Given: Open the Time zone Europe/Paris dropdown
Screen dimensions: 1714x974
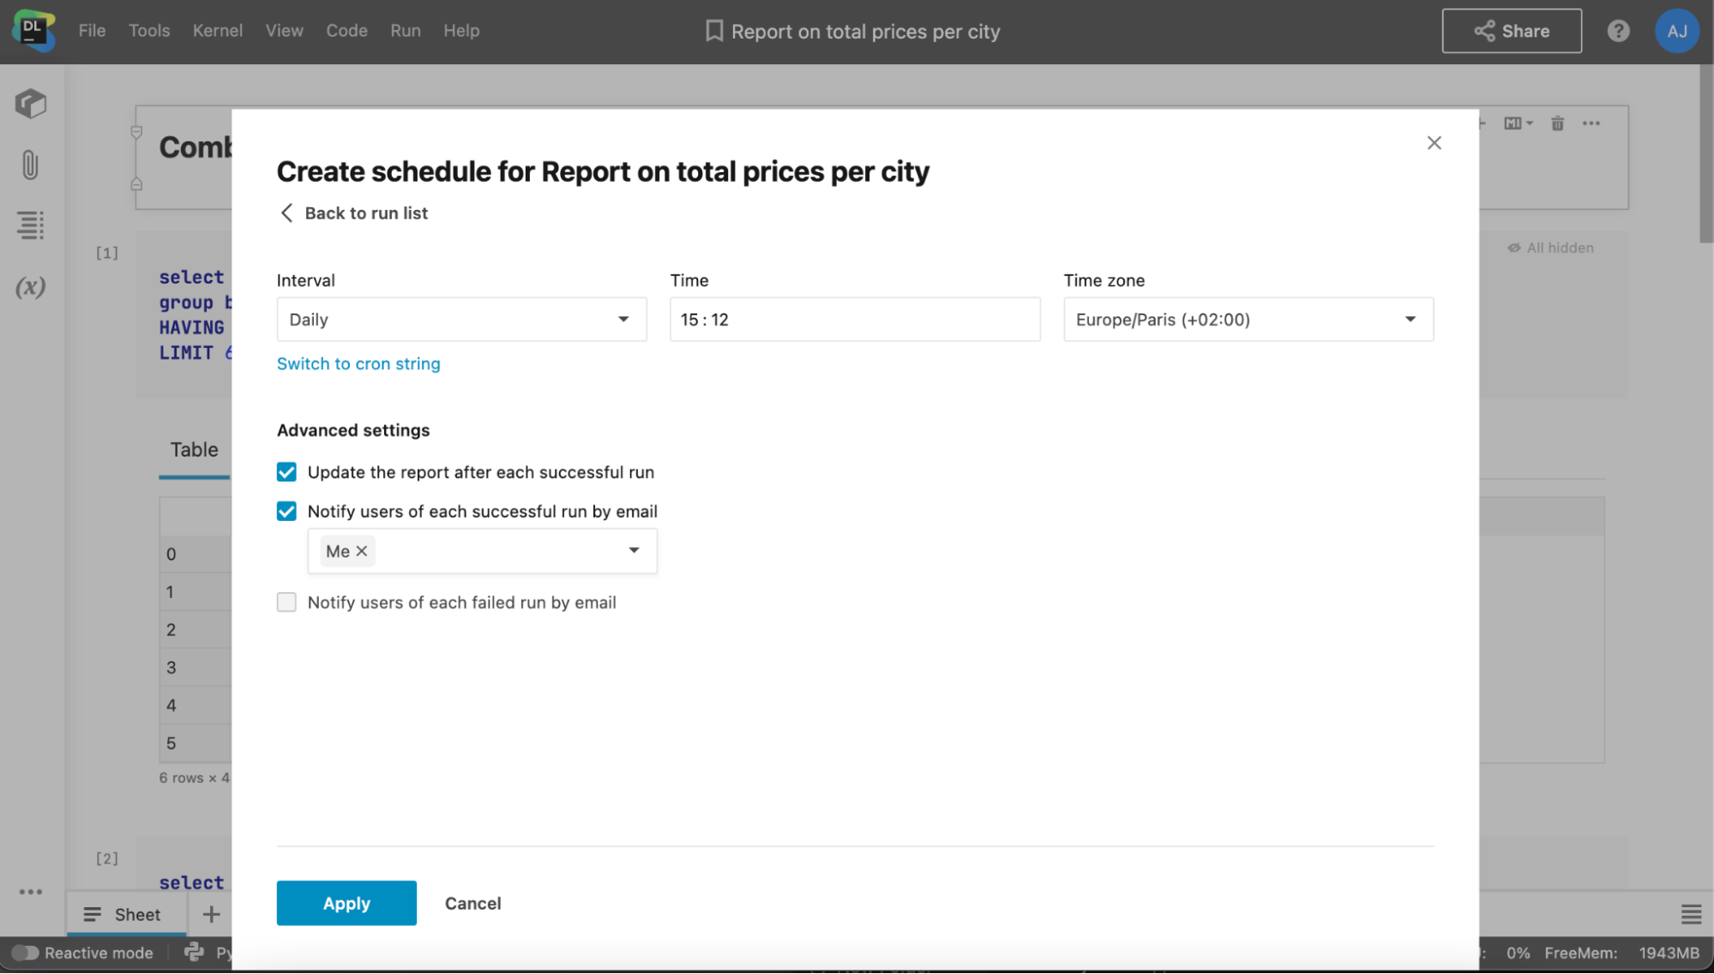Looking at the screenshot, I should click(1248, 320).
